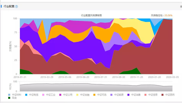182x103 pixels.
Task: Click the 行业配置风格漂移图 chart title
Action: [x=91, y=15]
